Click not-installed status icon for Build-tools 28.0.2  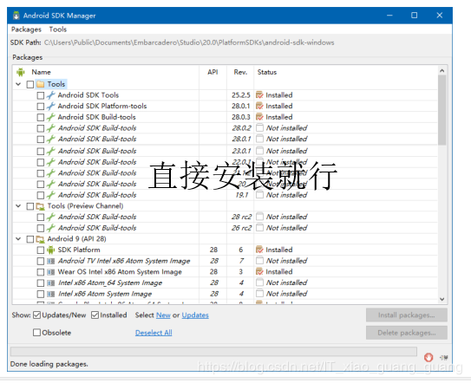point(260,128)
